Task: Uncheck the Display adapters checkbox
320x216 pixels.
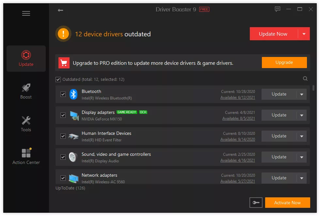Action: point(63,115)
